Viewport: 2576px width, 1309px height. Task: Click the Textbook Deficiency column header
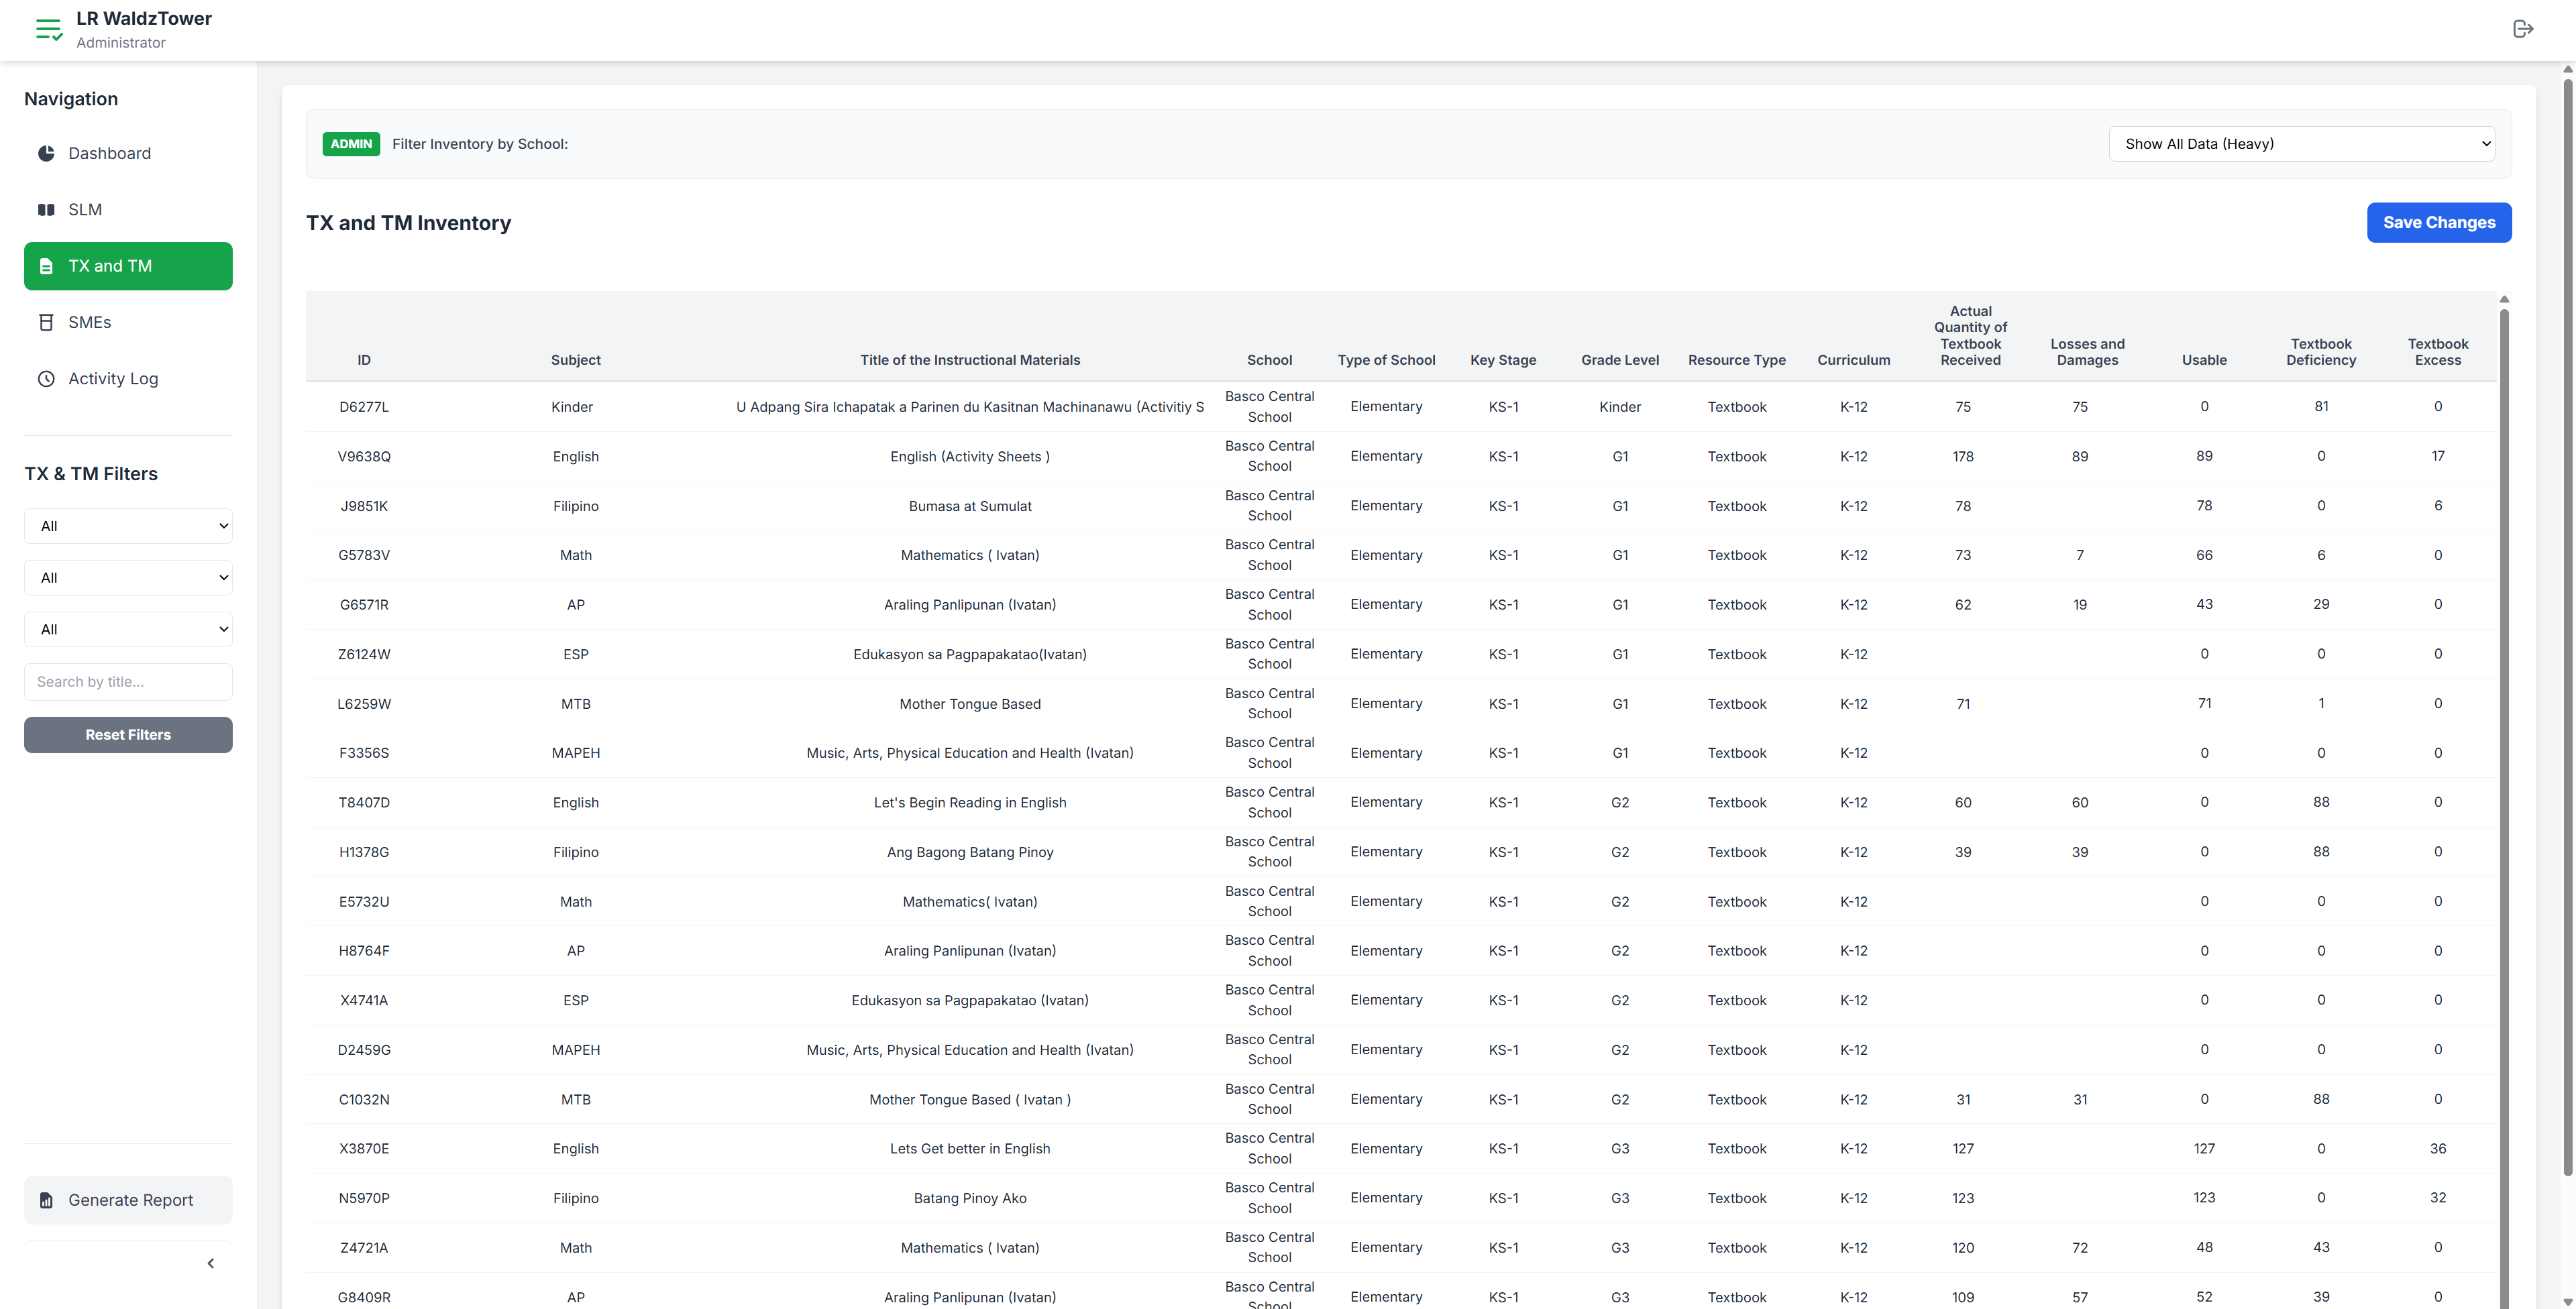point(2321,352)
